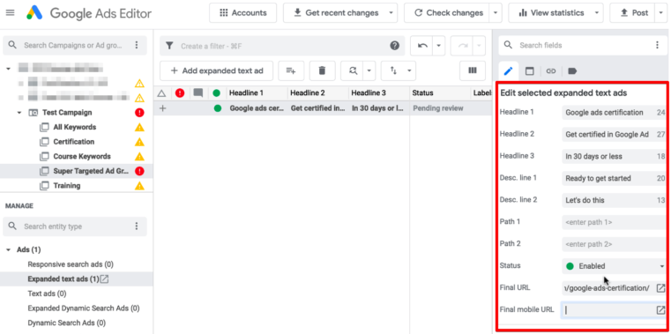Switch to pencil edit tab
The width and height of the screenshot is (671, 334).
tap(508, 71)
